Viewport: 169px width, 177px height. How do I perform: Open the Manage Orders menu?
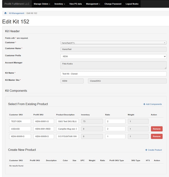click(x=42, y=4)
